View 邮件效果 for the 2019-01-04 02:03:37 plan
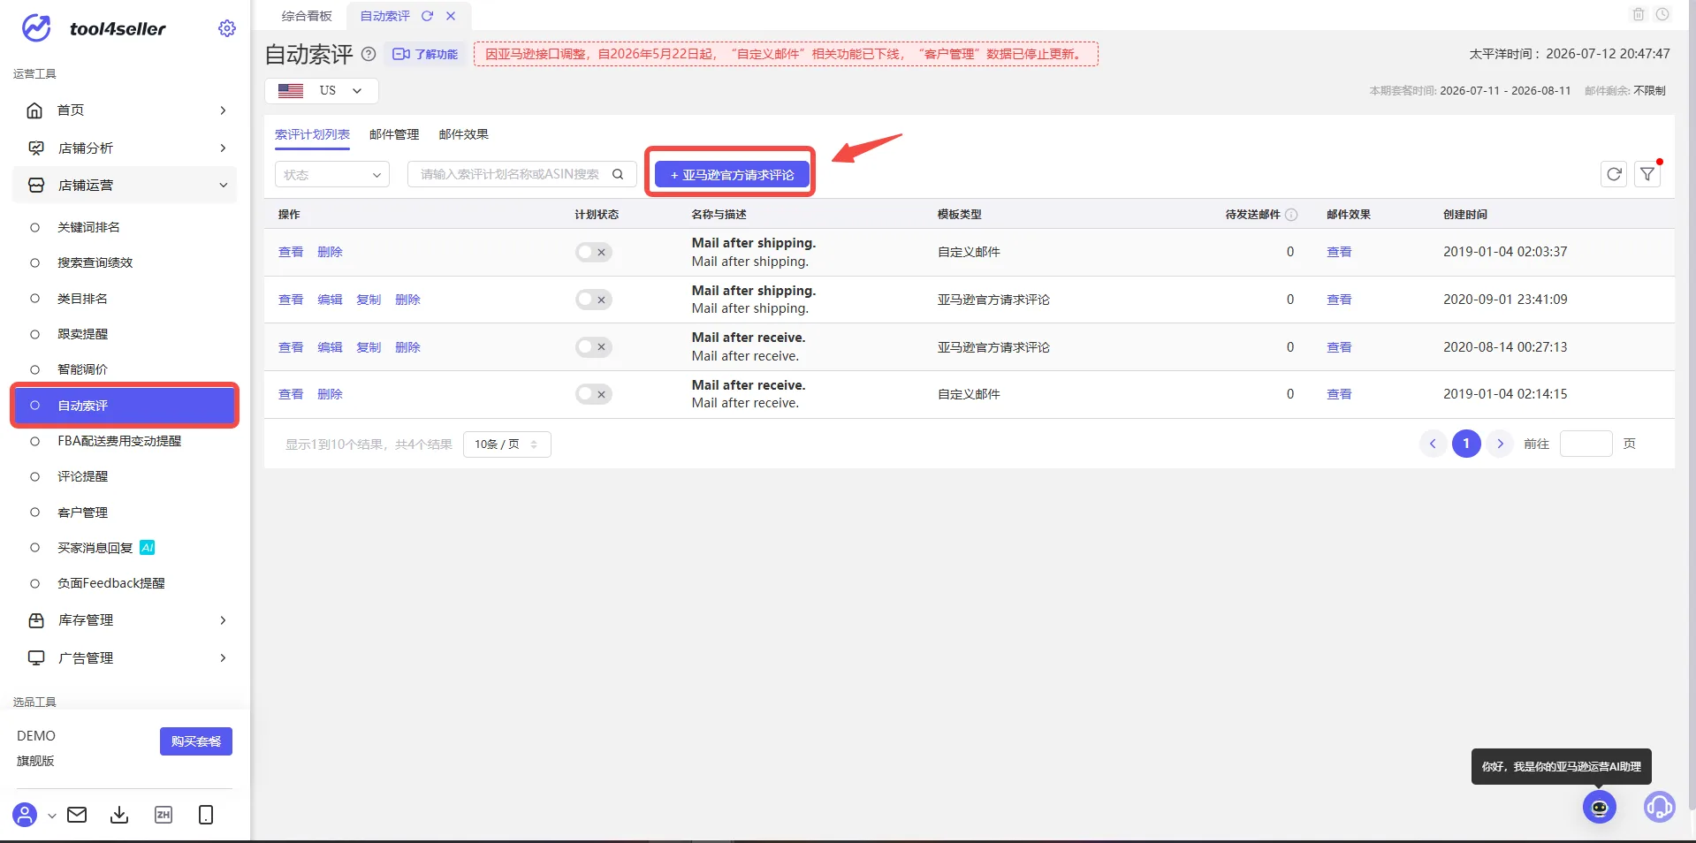The image size is (1696, 843). [x=1339, y=252]
